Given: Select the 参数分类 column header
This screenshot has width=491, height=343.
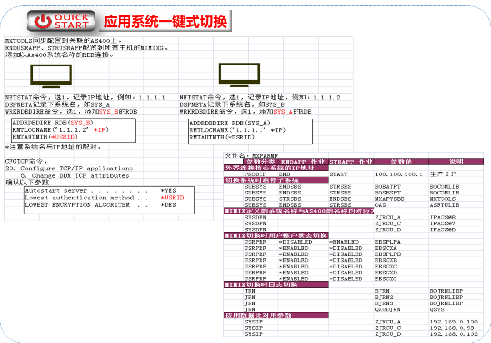Looking at the screenshot, I should [x=261, y=162].
